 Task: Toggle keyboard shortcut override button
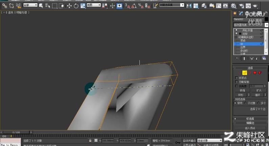coord(119,6)
